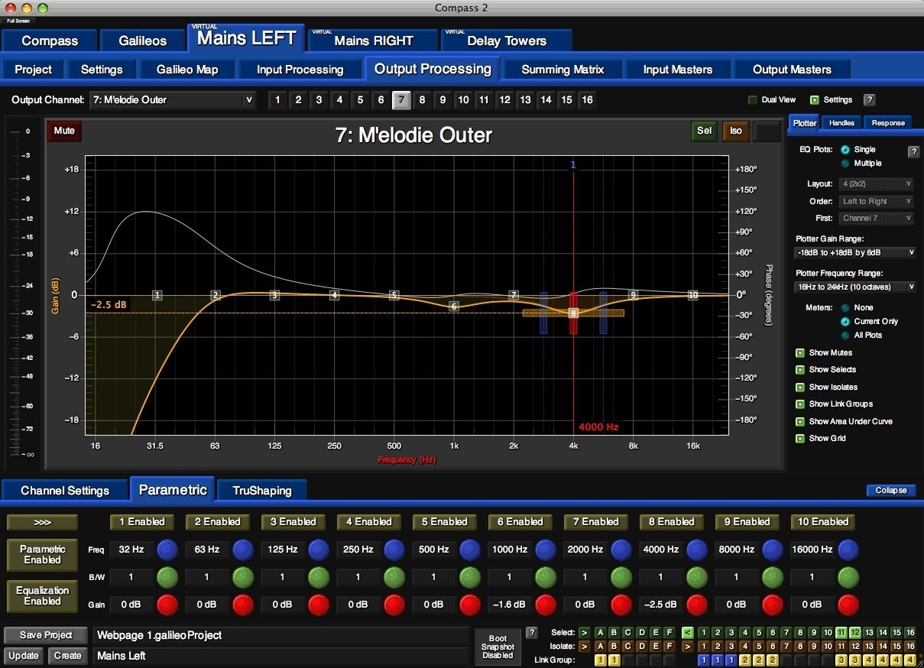
Task: Click the red Gain knob for band 6
Action: pos(545,605)
